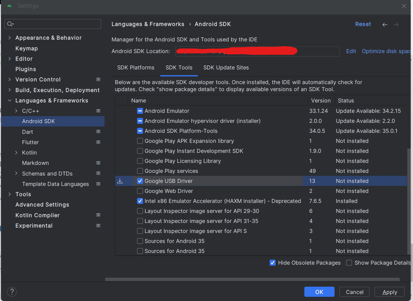Open the SDK Update Sites tab

(x=226, y=67)
